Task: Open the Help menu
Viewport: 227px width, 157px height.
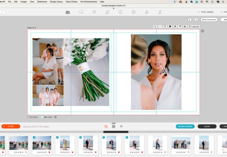Action: click(102, 2)
